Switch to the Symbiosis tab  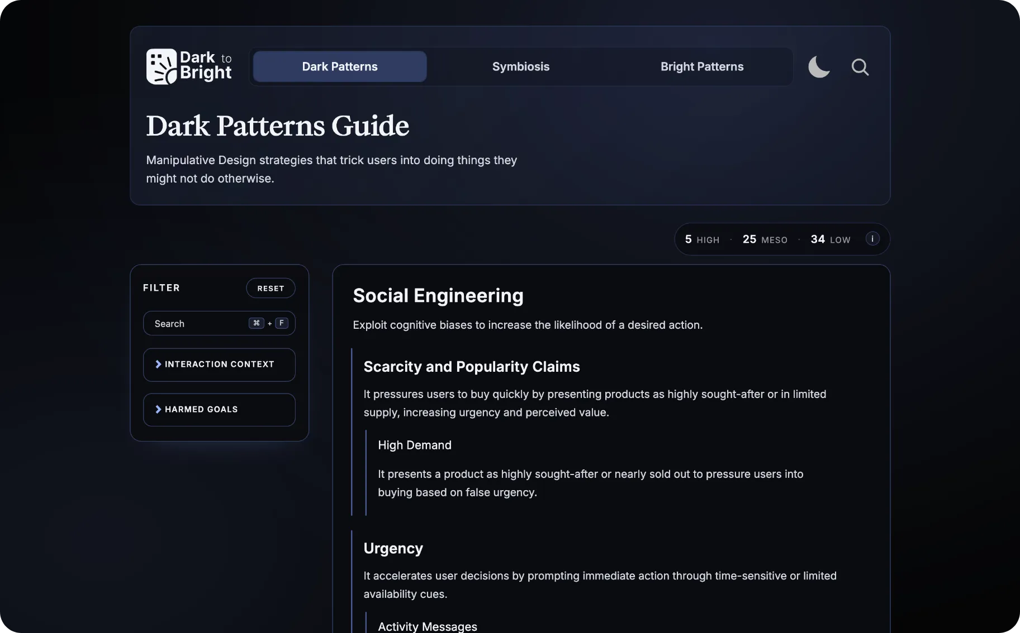pyautogui.click(x=520, y=66)
